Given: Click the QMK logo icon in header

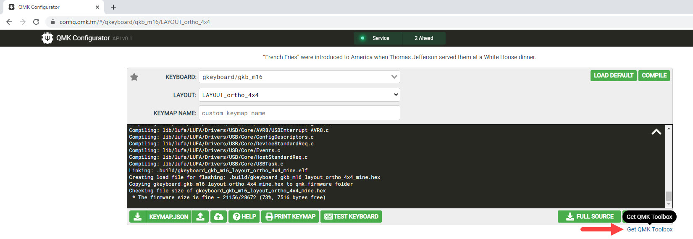Looking at the screenshot, I should point(47,38).
